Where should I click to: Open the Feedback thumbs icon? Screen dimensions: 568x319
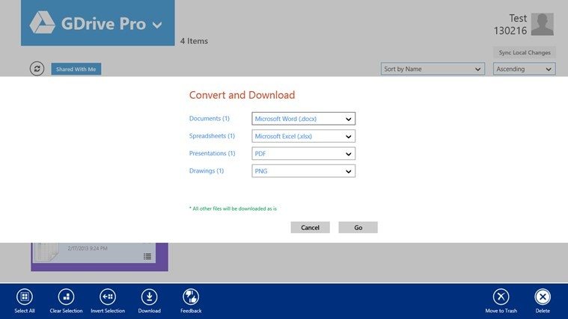pos(191,297)
